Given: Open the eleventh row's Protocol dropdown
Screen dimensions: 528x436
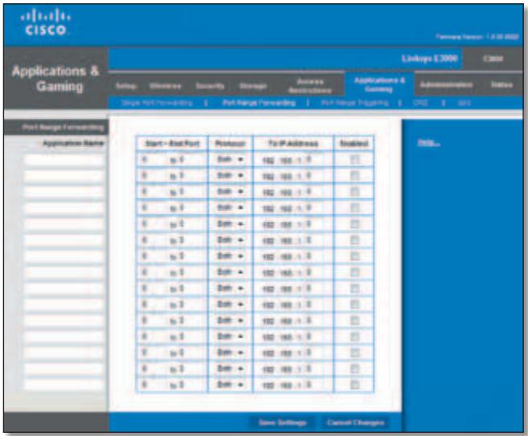Looking at the screenshot, I should click(231, 320).
